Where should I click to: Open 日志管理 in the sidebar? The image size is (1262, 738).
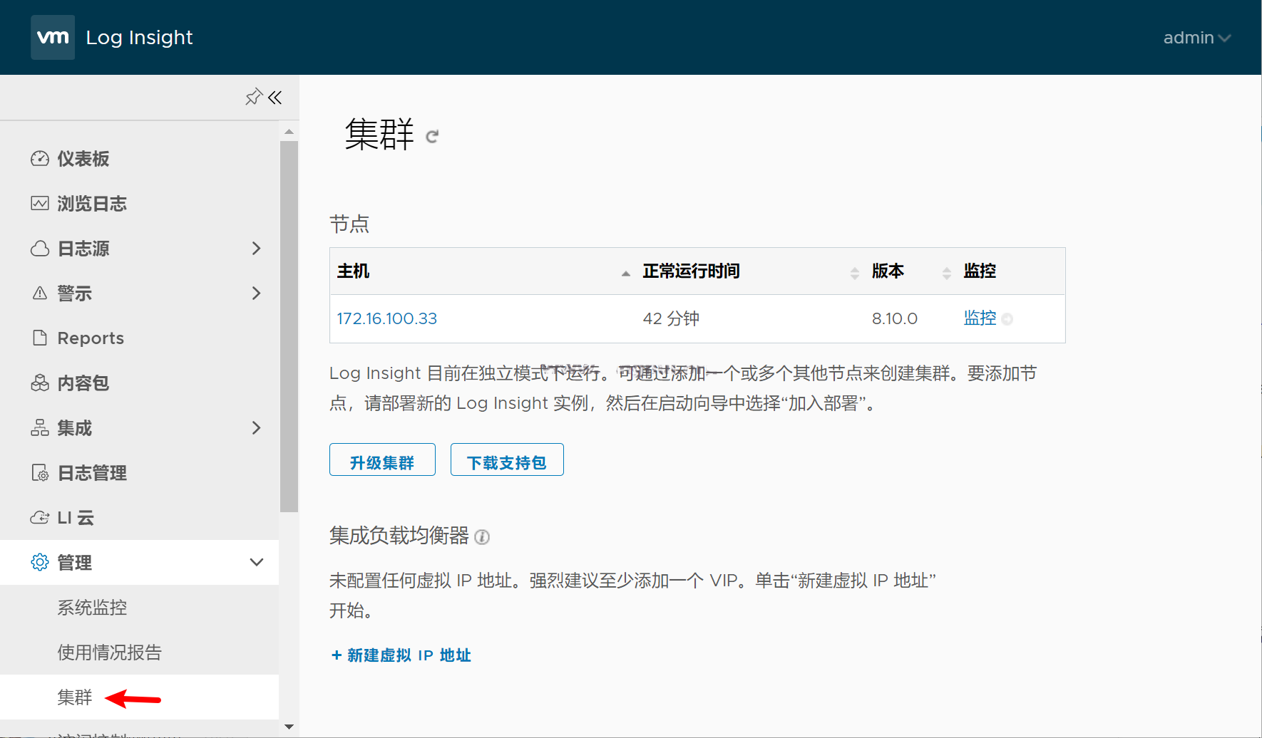click(91, 473)
